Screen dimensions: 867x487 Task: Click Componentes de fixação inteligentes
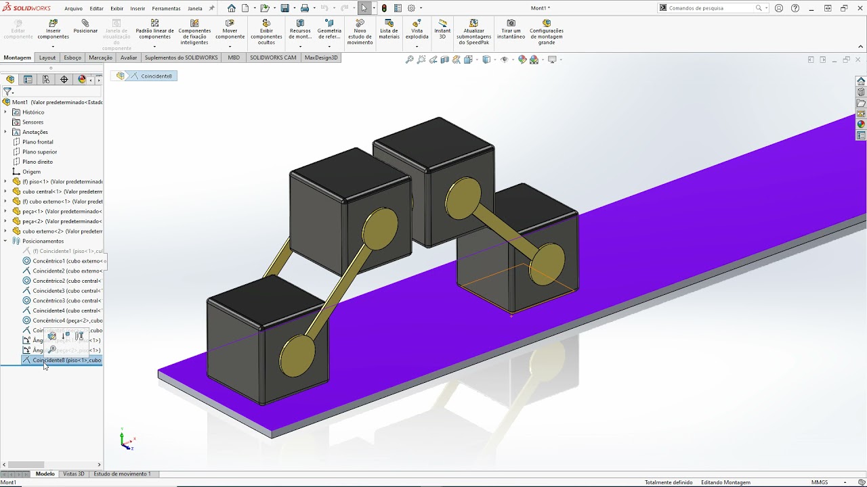pyautogui.click(x=194, y=32)
